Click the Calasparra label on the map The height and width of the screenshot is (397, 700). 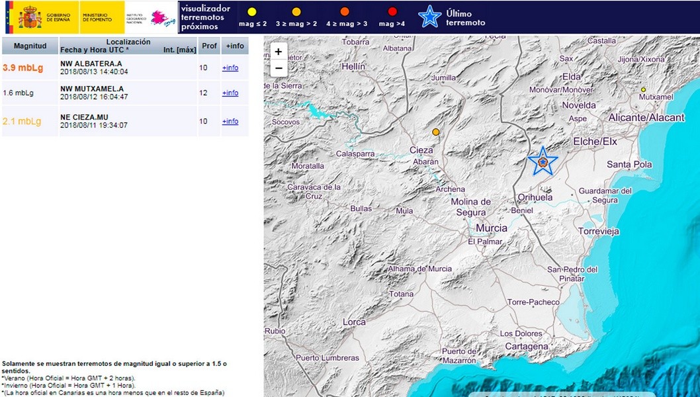click(x=355, y=154)
